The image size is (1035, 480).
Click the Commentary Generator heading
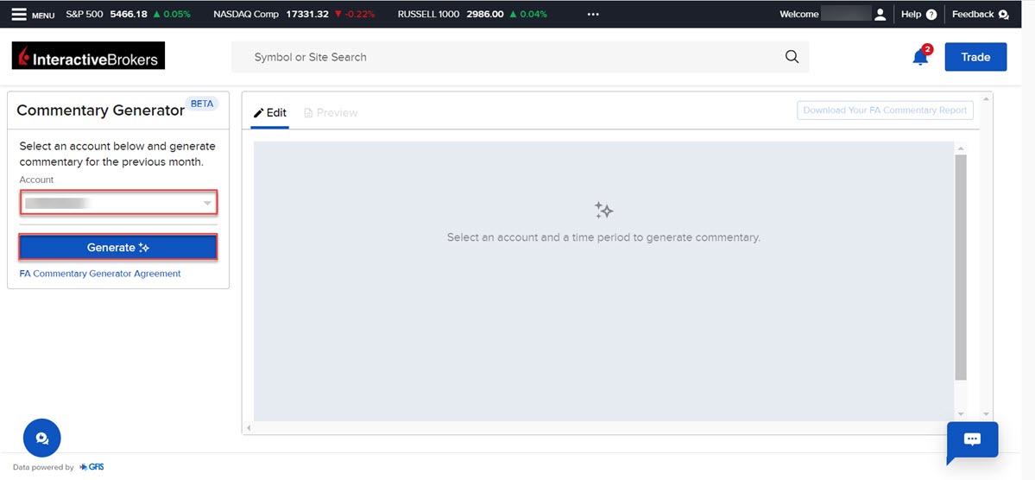(100, 111)
